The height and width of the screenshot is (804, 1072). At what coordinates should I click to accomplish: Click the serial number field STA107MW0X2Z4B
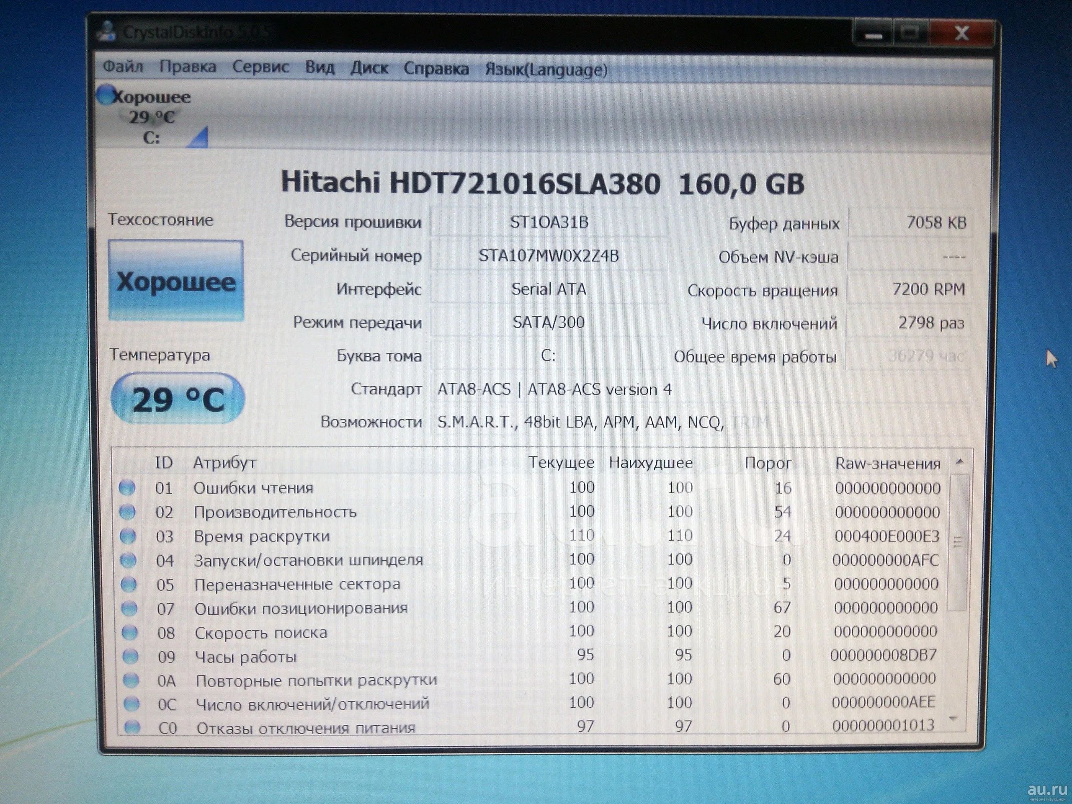[549, 255]
